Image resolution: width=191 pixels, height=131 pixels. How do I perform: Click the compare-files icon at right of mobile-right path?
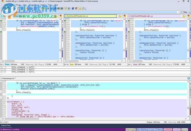tap(189, 16)
